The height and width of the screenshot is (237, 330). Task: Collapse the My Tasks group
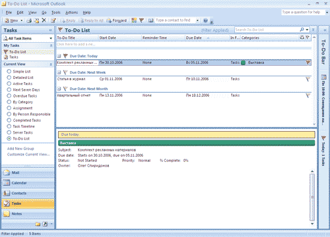coord(51,45)
